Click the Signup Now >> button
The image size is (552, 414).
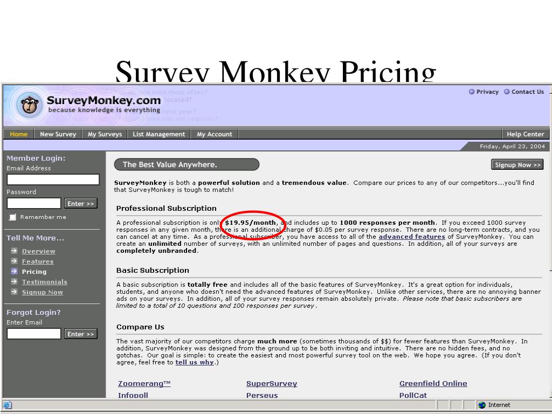click(x=517, y=165)
